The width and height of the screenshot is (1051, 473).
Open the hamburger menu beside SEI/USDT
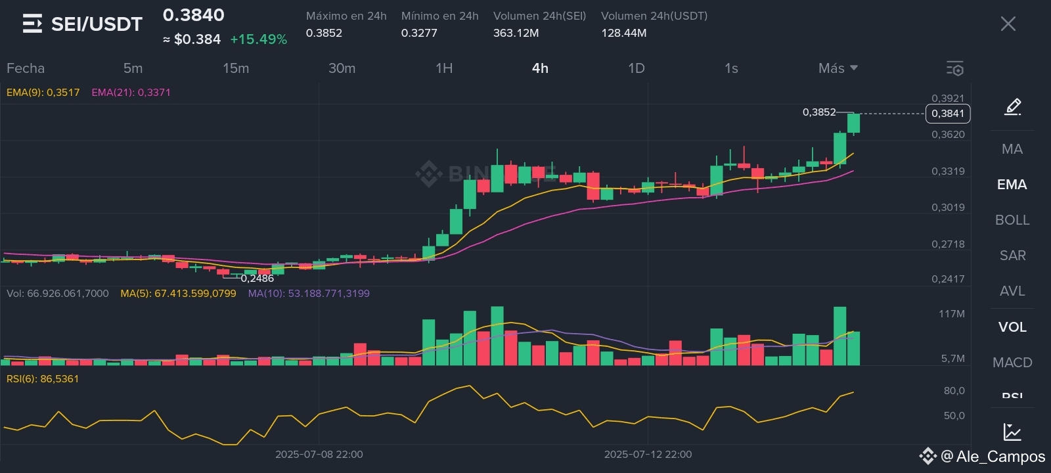[x=32, y=24]
